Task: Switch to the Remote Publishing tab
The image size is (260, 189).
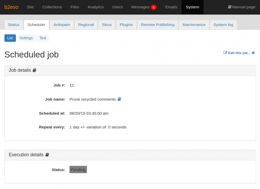Action: [158, 25]
